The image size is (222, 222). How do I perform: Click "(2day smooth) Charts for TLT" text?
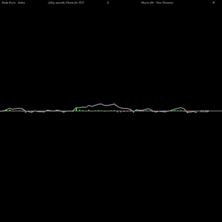[66, 3]
